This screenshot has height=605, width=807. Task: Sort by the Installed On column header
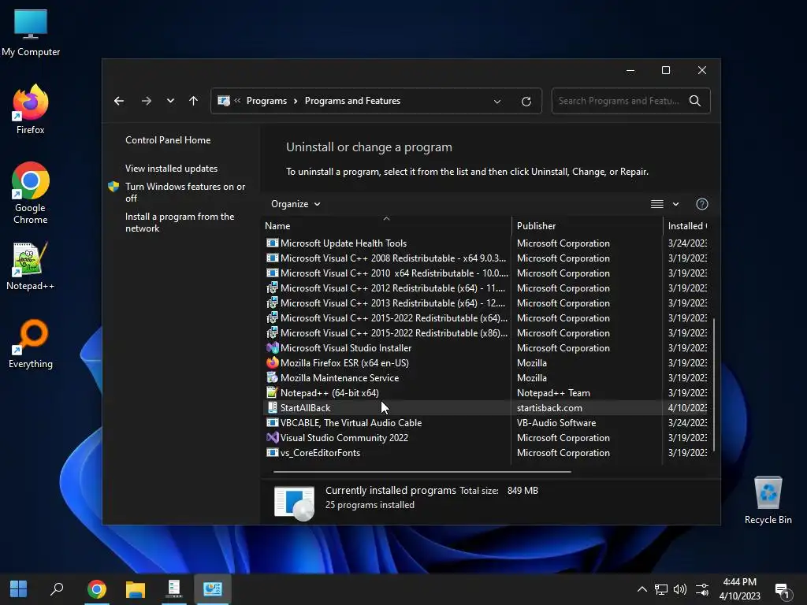(x=687, y=226)
